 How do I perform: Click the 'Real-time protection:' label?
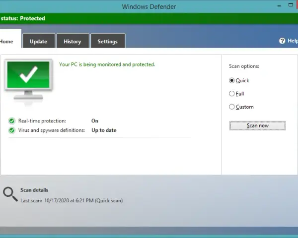pyautogui.click(x=42, y=121)
